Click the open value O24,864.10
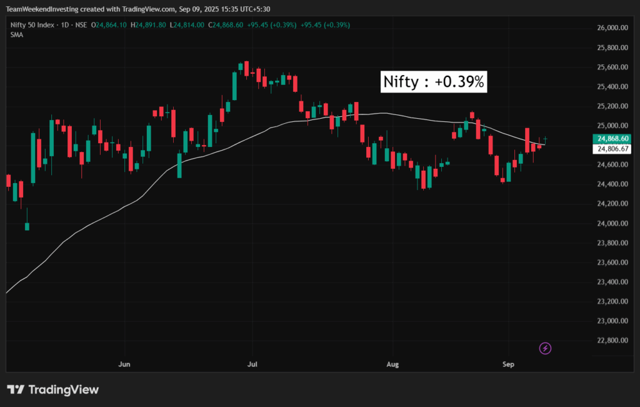640x407 pixels. click(109, 25)
